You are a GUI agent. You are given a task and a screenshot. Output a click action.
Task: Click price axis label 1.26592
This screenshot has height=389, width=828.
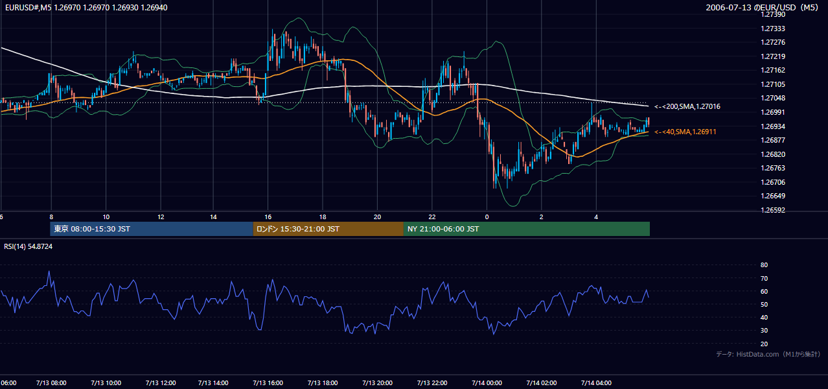click(x=774, y=210)
